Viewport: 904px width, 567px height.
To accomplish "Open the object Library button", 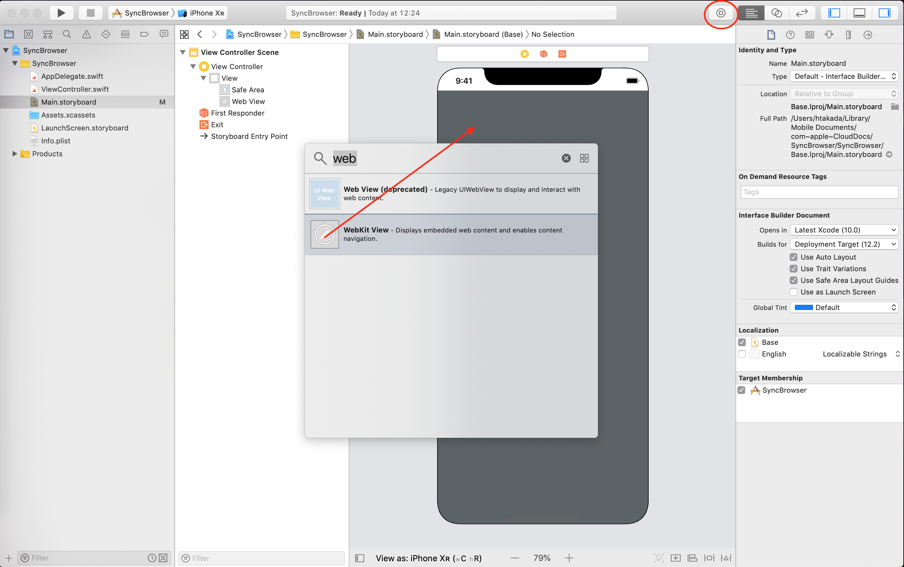I will 720,13.
